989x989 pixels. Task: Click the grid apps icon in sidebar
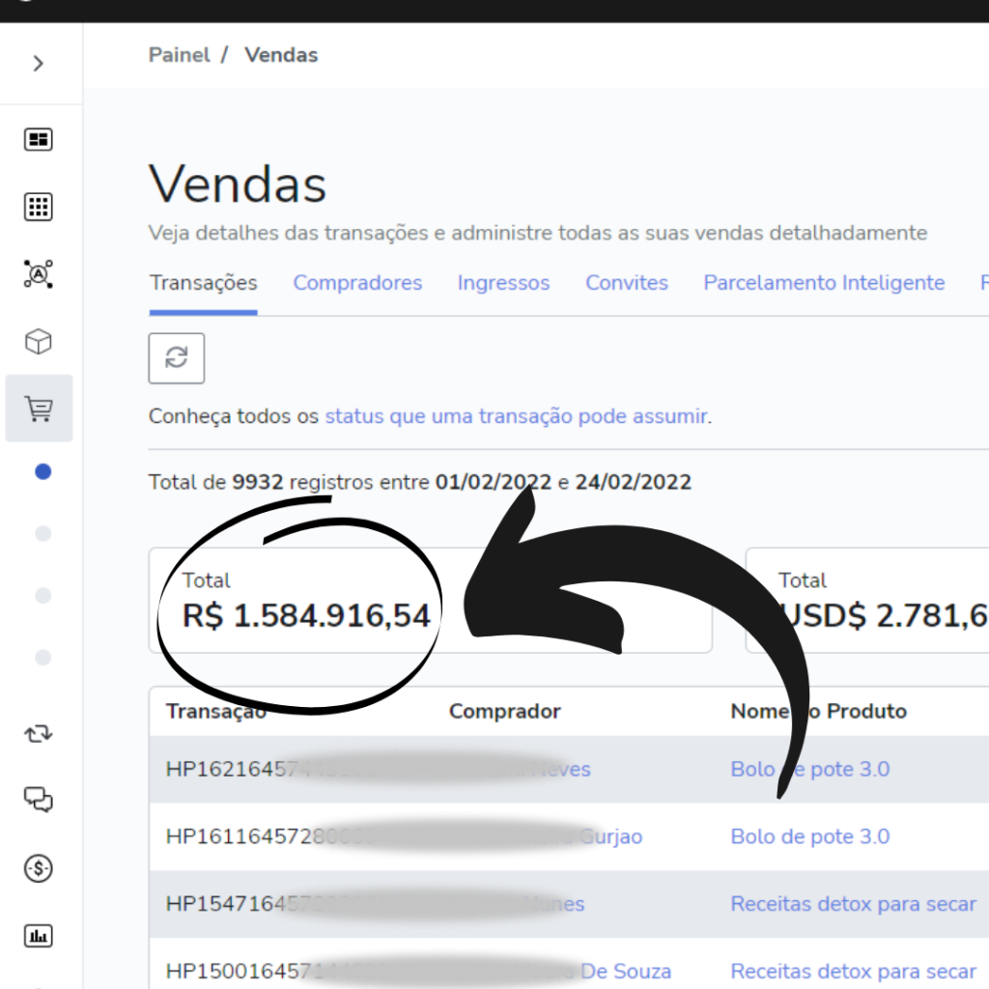click(x=39, y=207)
